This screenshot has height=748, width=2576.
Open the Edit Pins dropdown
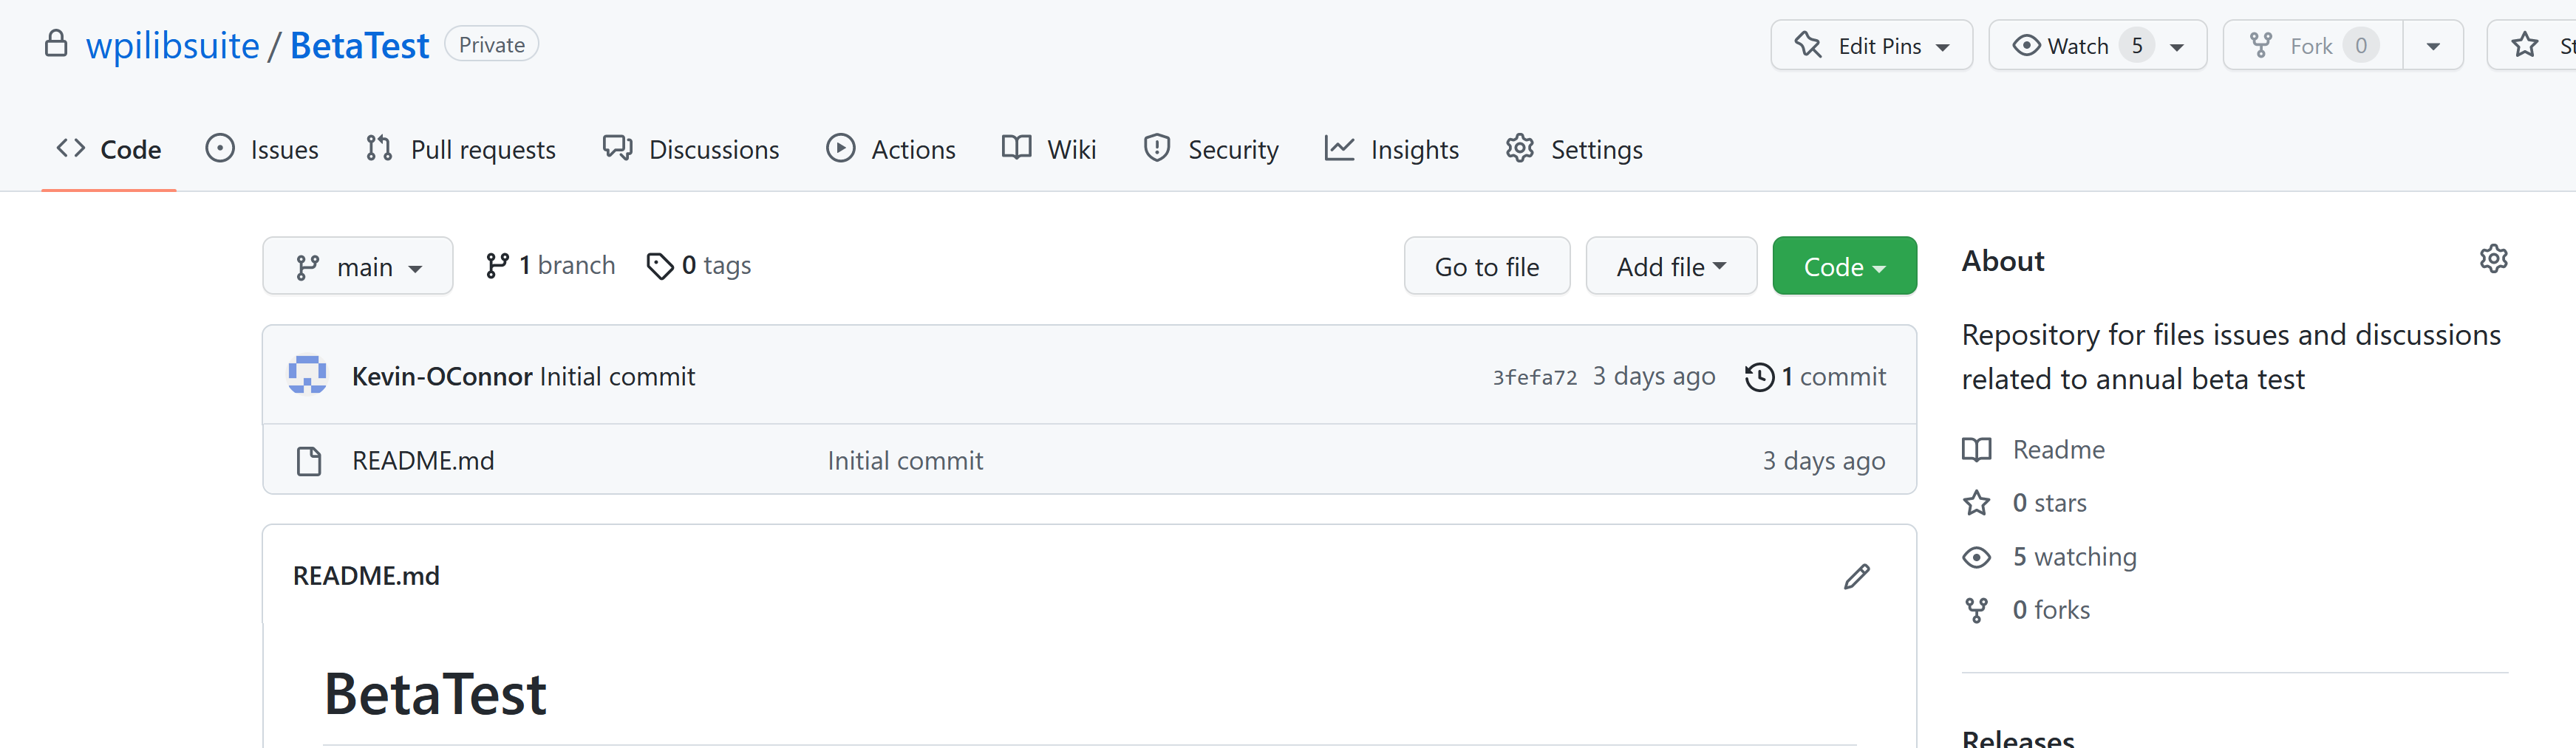(x=1871, y=46)
